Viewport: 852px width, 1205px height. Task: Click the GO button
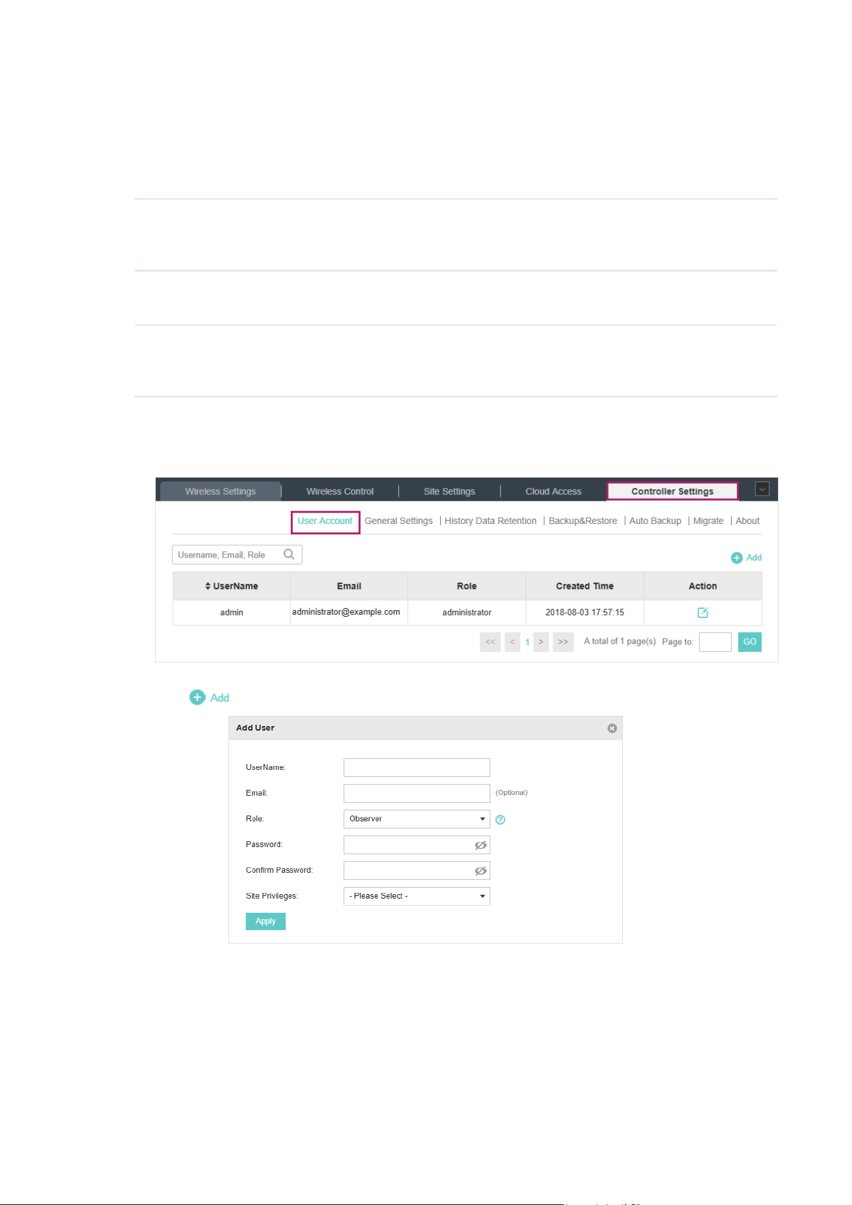750,642
